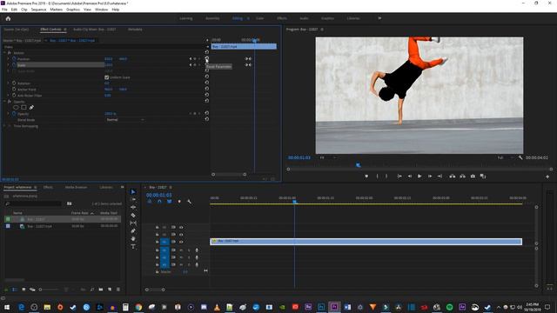Click the Program monitor playhead marker
This screenshot has height=313, width=557.
click(x=358, y=165)
